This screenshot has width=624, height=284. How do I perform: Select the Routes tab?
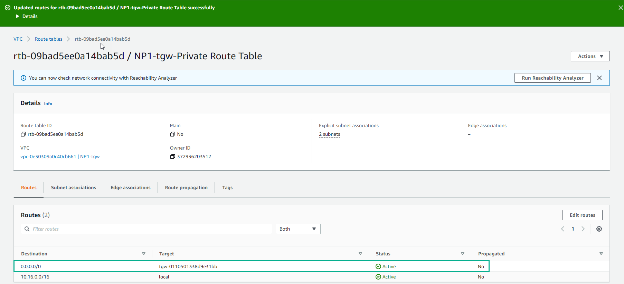pyautogui.click(x=29, y=187)
